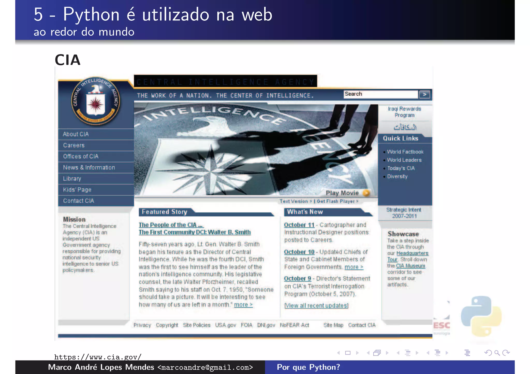Click the Arabic rewards text link
This screenshot has height=374, width=530.
tap(405, 127)
